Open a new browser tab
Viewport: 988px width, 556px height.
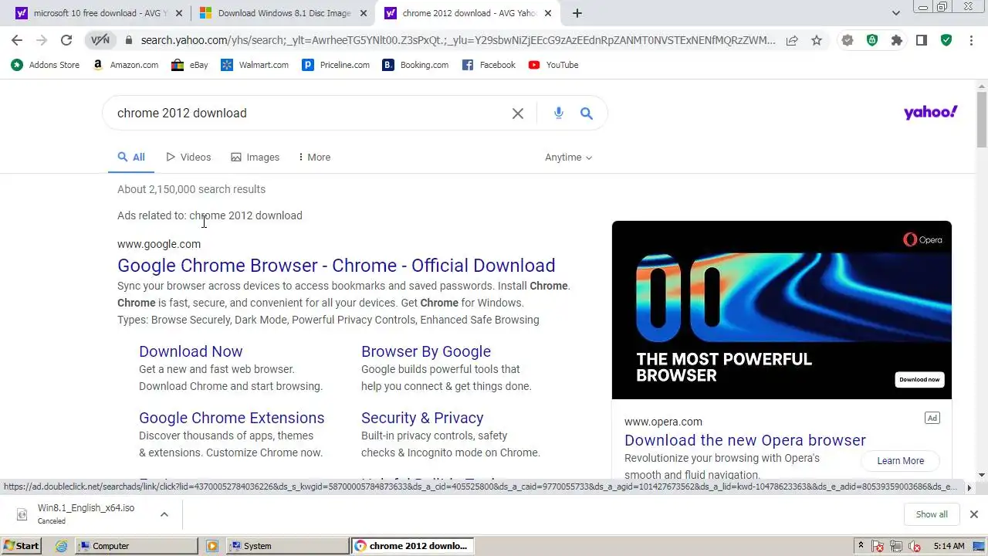click(577, 13)
